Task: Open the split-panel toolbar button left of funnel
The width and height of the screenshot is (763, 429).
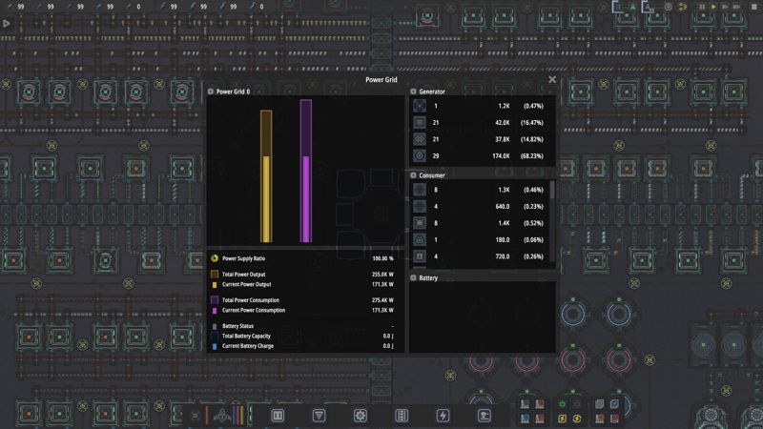Action: (278, 416)
